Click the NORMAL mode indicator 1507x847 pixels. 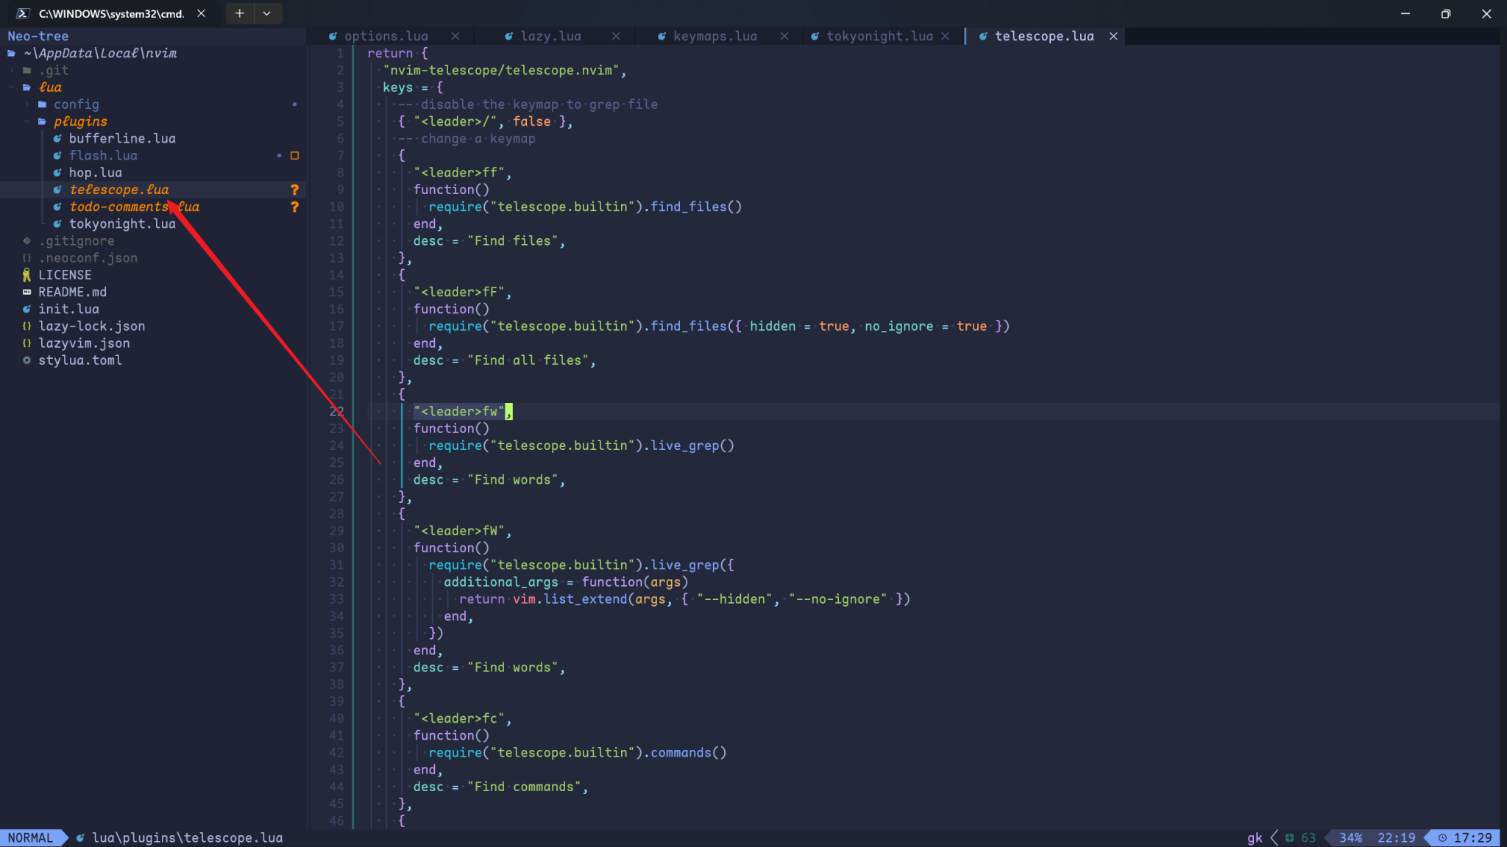[x=31, y=837]
